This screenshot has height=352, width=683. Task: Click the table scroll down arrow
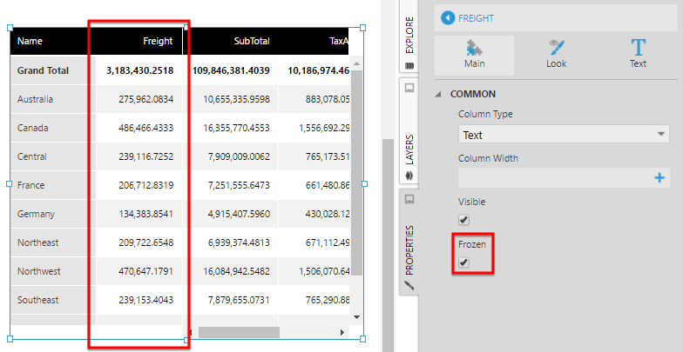point(357,317)
